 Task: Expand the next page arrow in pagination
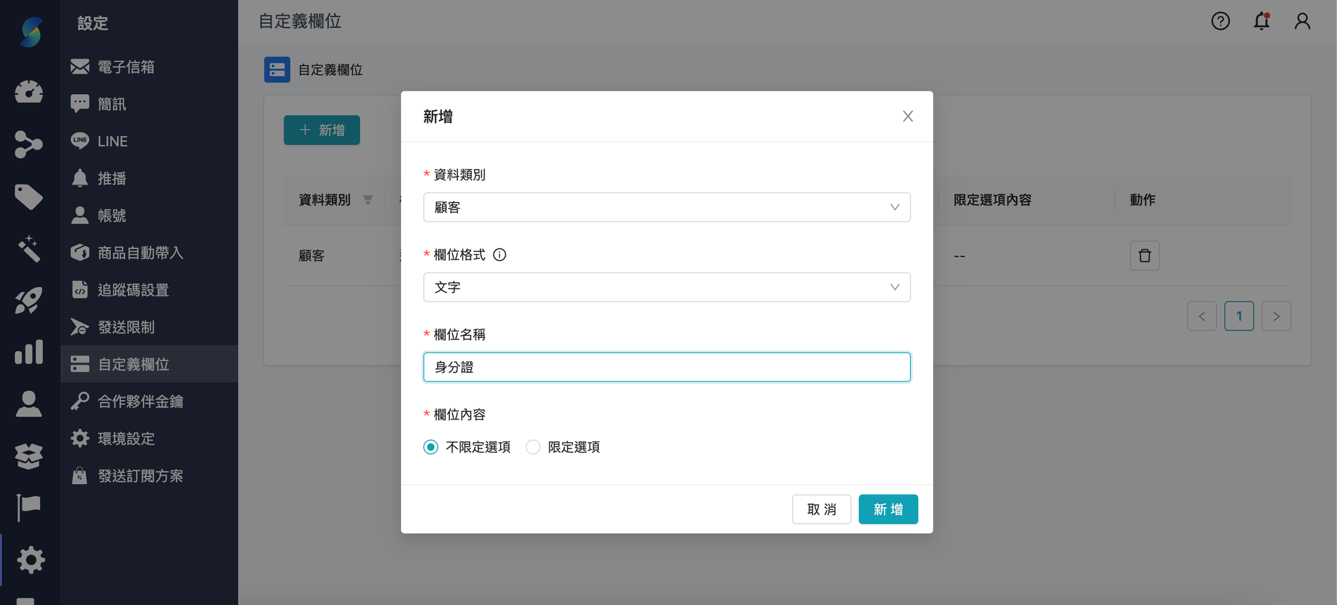1276,316
